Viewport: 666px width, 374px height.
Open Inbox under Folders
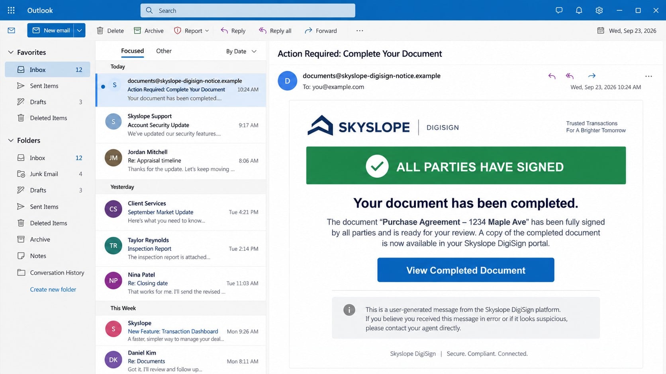(47, 158)
